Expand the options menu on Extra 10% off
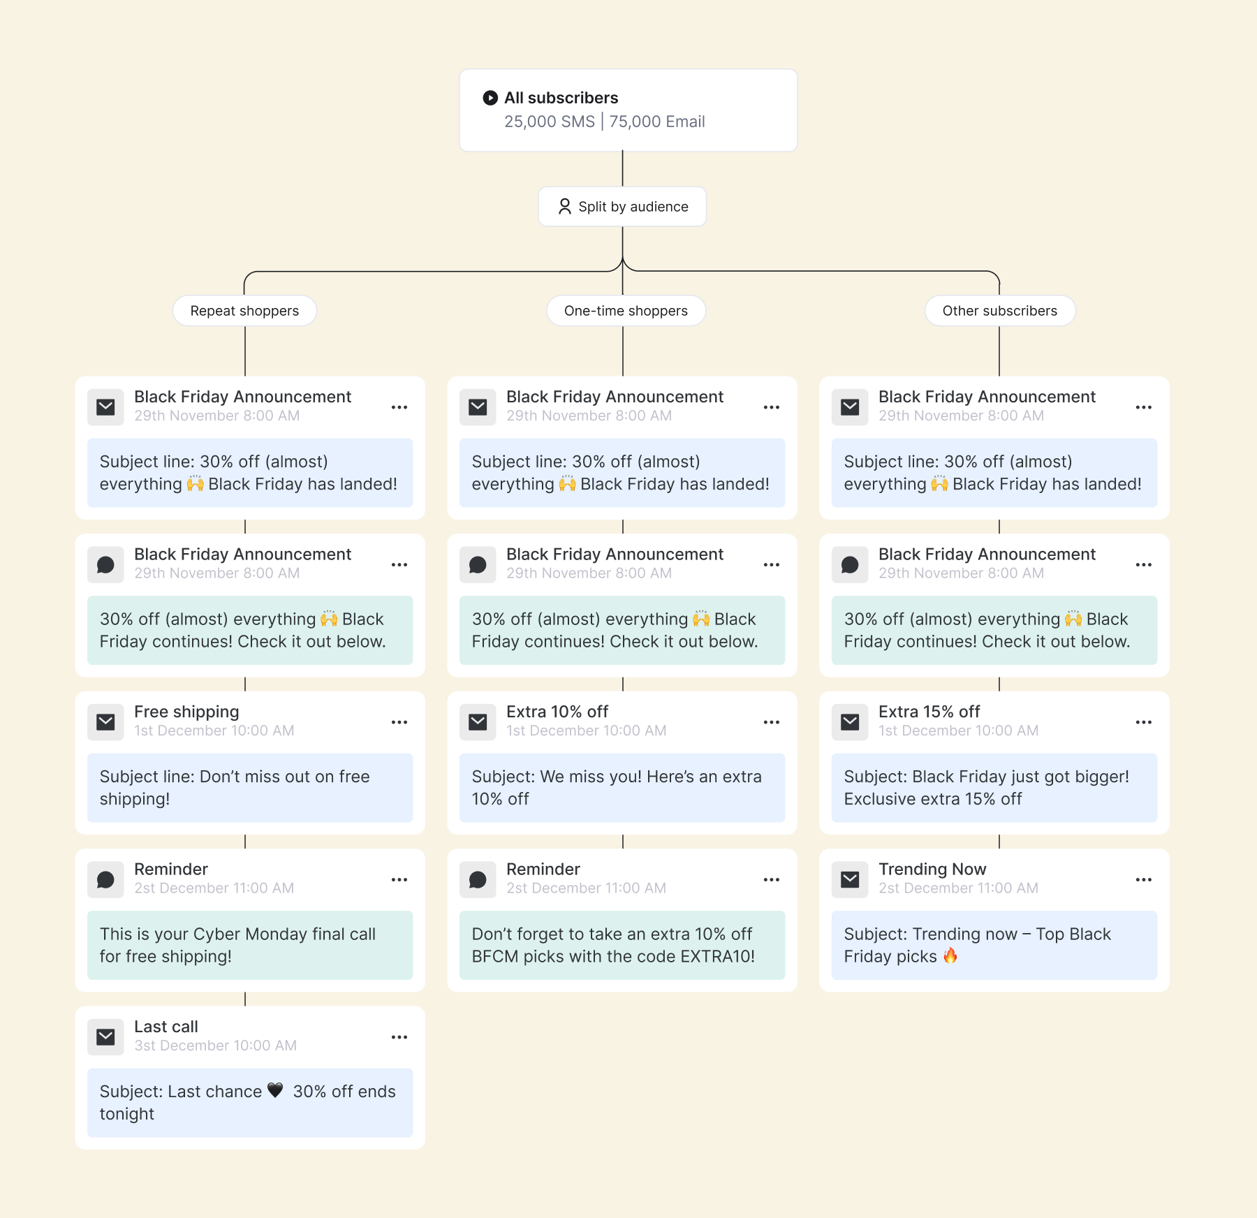This screenshot has width=1257, height=1218. click(x=772, y=722)
